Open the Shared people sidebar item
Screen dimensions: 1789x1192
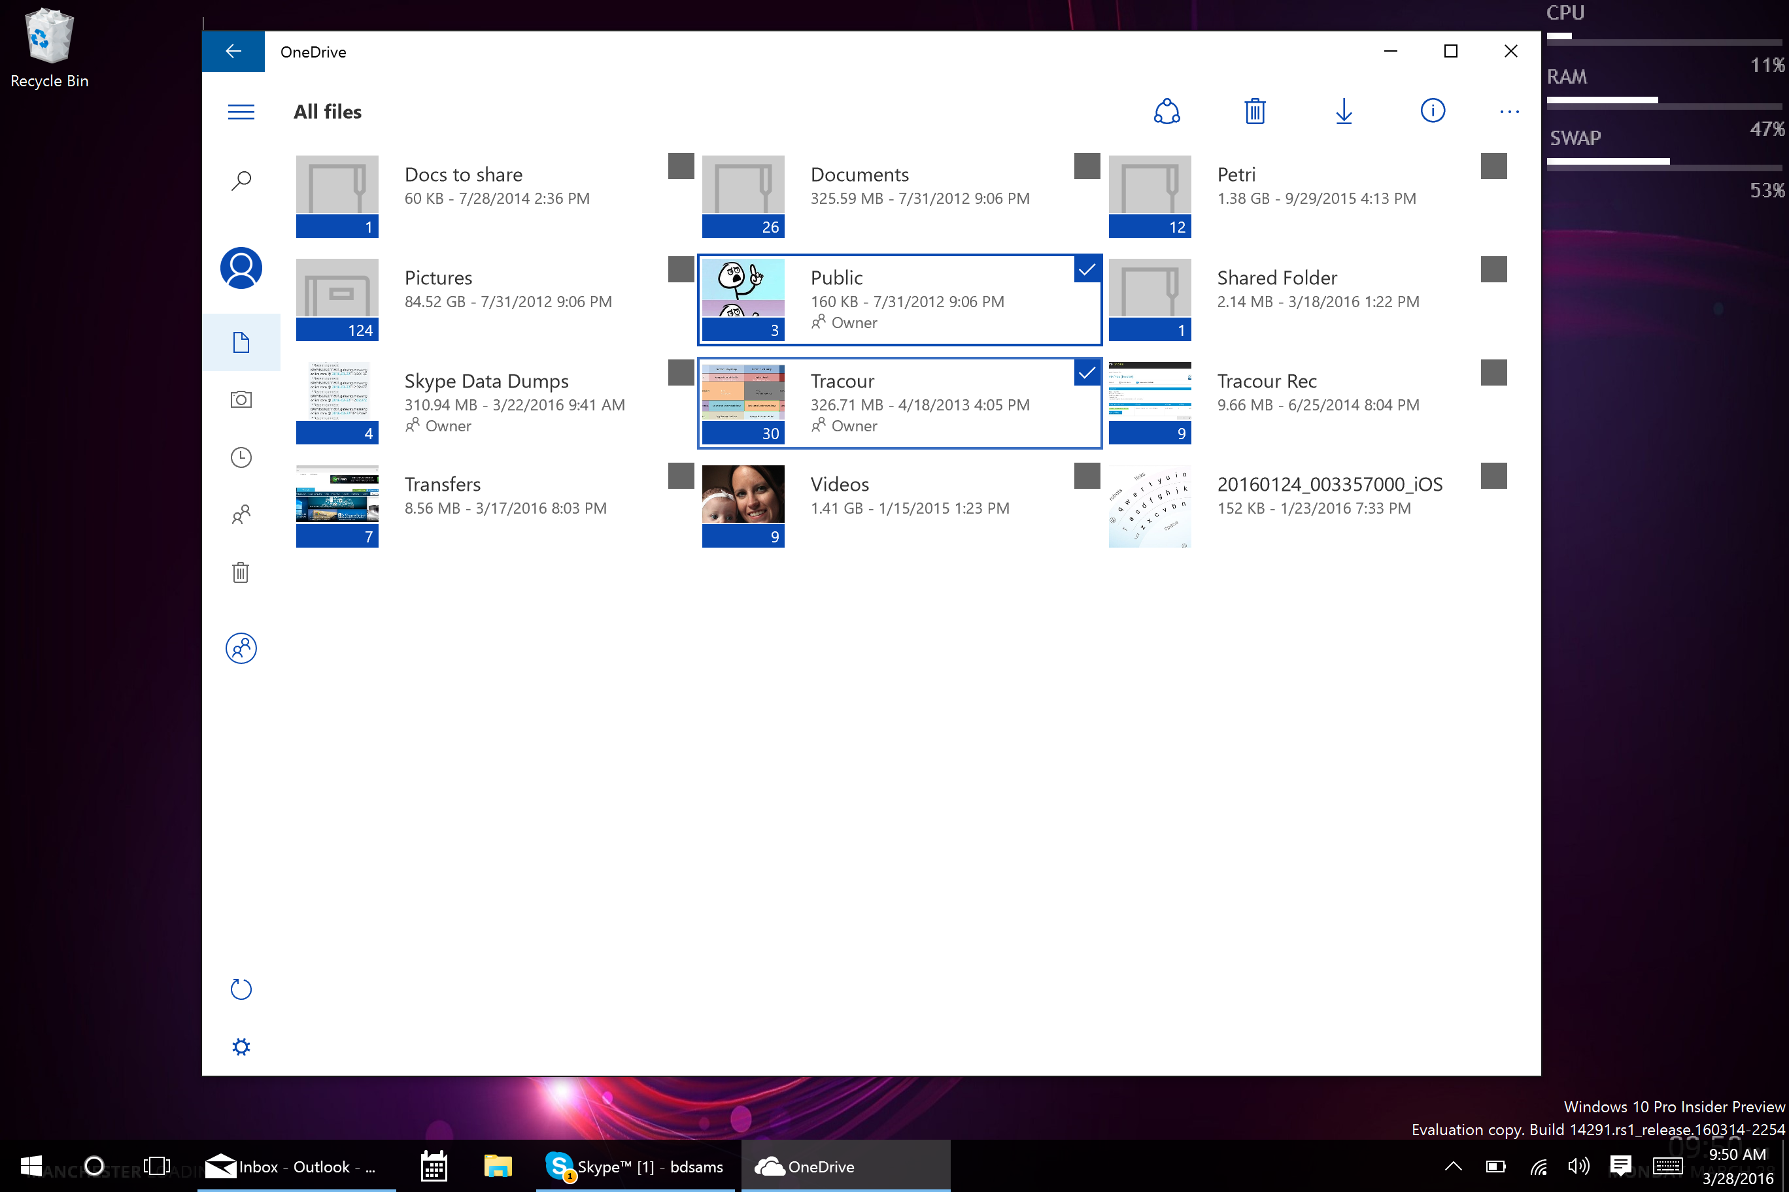pyautogui.click(x=241, y=516)
